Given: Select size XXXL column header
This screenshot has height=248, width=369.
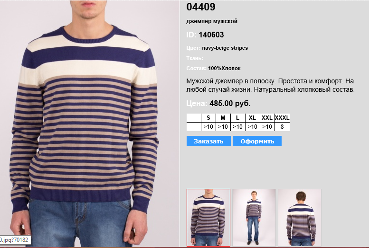Looking at the screenshot, I should click(x=282, y=118).
